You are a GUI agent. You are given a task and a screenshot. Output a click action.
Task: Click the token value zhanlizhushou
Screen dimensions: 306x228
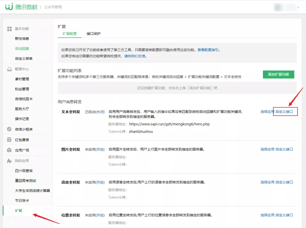[x=141, y=131]
